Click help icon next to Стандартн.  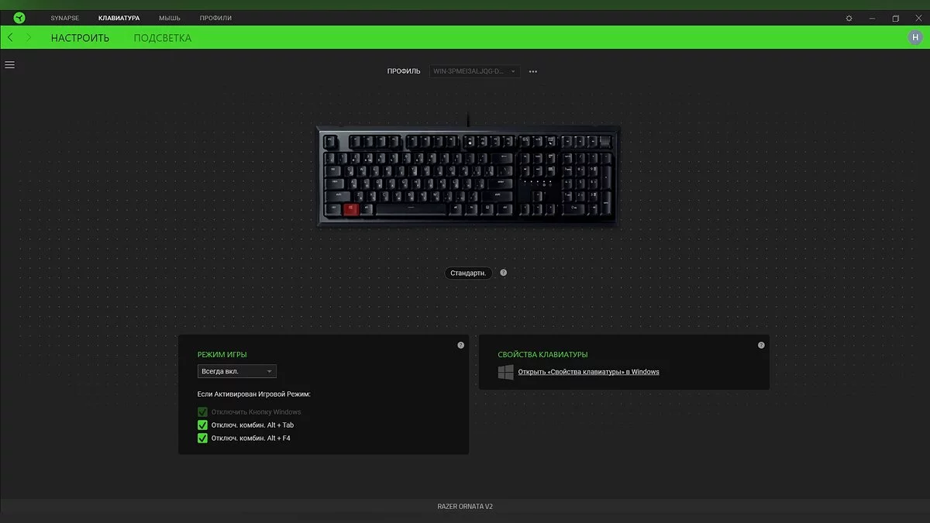tap(504, 273)
